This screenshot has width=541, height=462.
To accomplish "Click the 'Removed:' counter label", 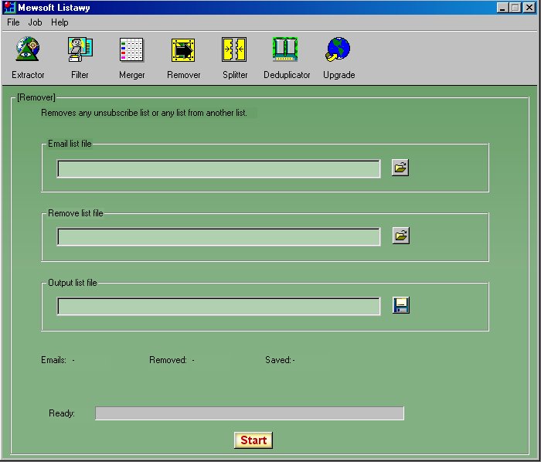I will tap(168, 360).
